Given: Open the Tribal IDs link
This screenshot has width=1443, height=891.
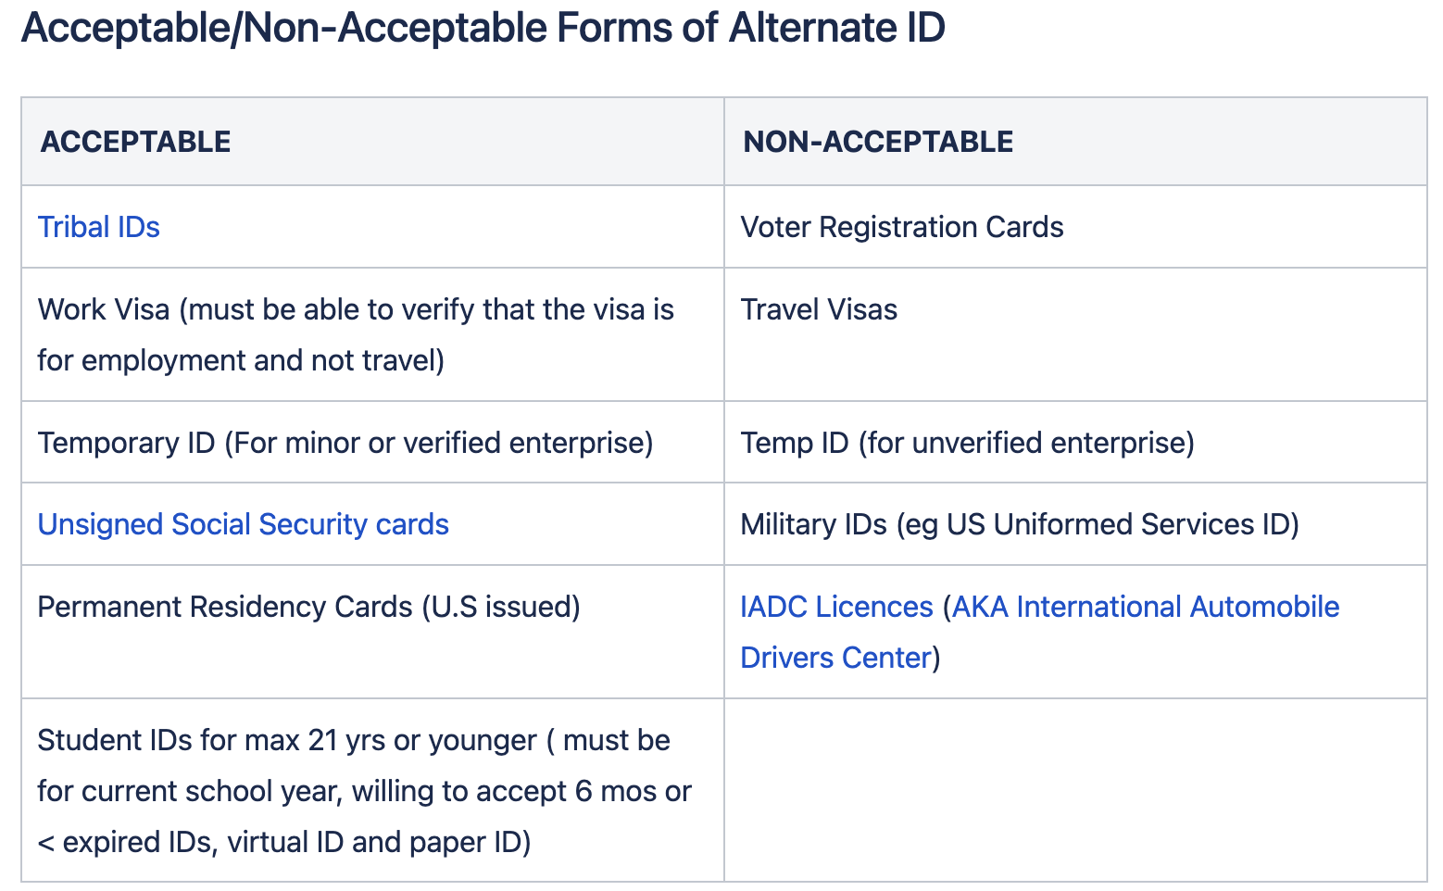Looking at the screenshot, I should pyautogui.click(x=98, y=227).
